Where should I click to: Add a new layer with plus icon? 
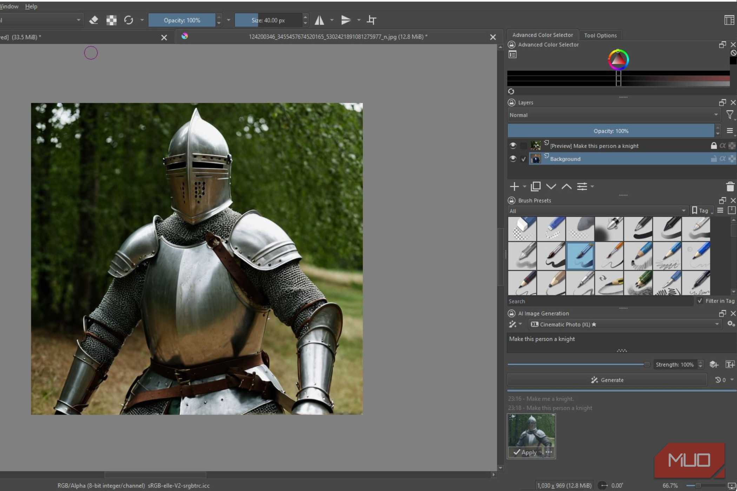tap(514, 186)
